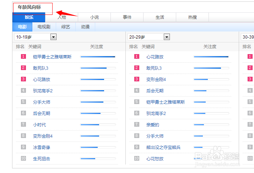Open 心花路放 link in 10-19岁 list
Viewport: 254px width, 173px height.
(x=42, y=79)
